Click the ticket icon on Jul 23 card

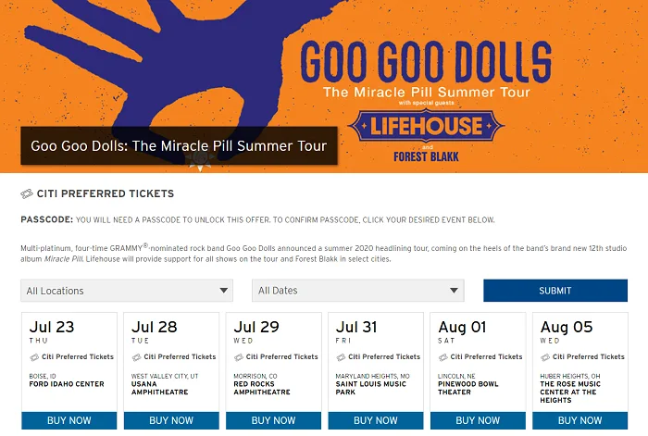[x=35, y=356]
